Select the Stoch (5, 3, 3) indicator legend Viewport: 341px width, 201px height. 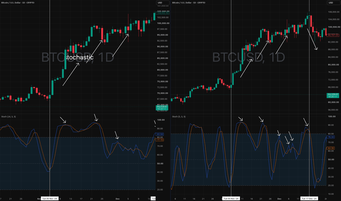pyautogui.click(x=179, y=117)
